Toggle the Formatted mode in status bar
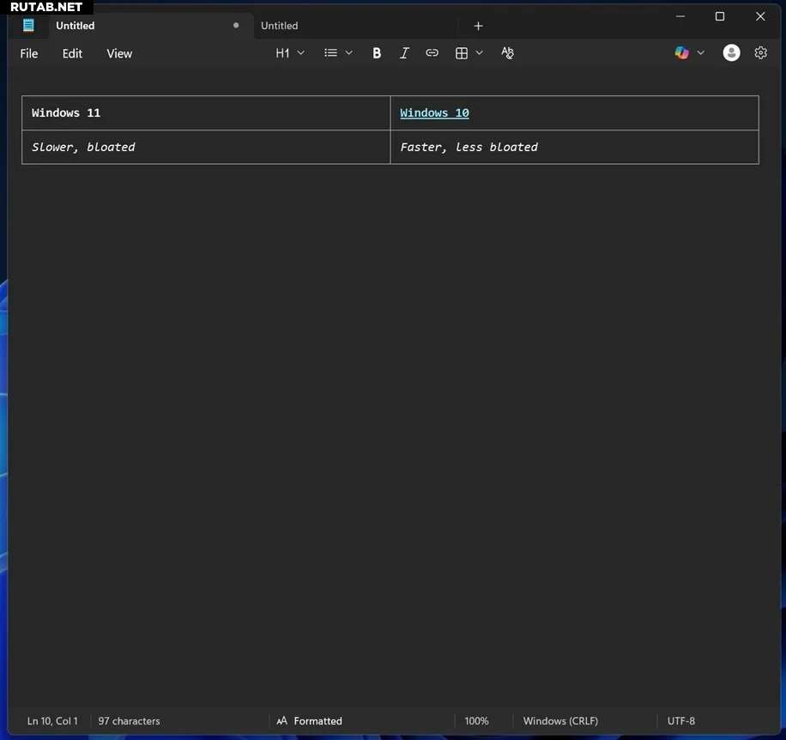The width and height of the screenshot is (786, 740). click(309, 721)
